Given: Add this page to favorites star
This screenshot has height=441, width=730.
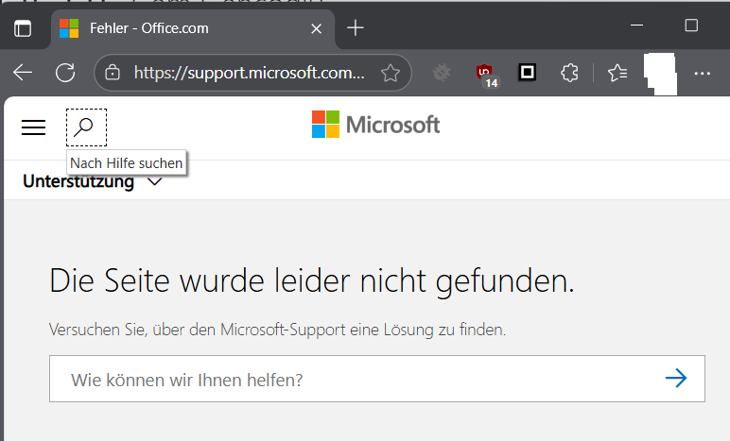Looking at the screenshot, I should pyautogui.click(x=391, y=73).
